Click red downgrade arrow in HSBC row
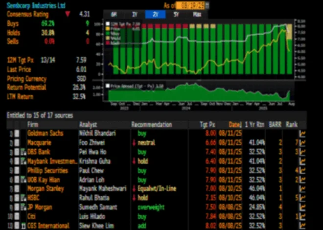323x230 pixels. (134, 198)
